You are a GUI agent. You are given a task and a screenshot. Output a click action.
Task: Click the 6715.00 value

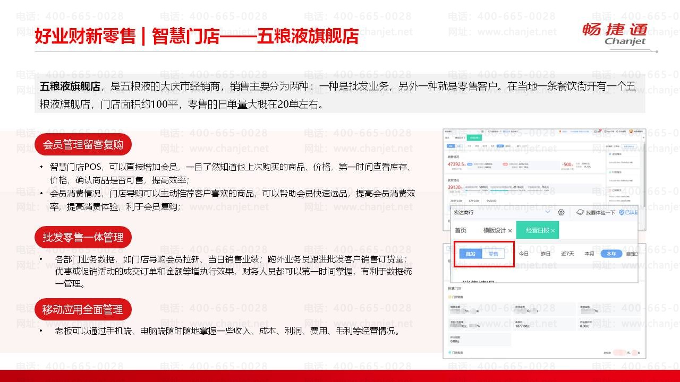[x=474, y=201]
